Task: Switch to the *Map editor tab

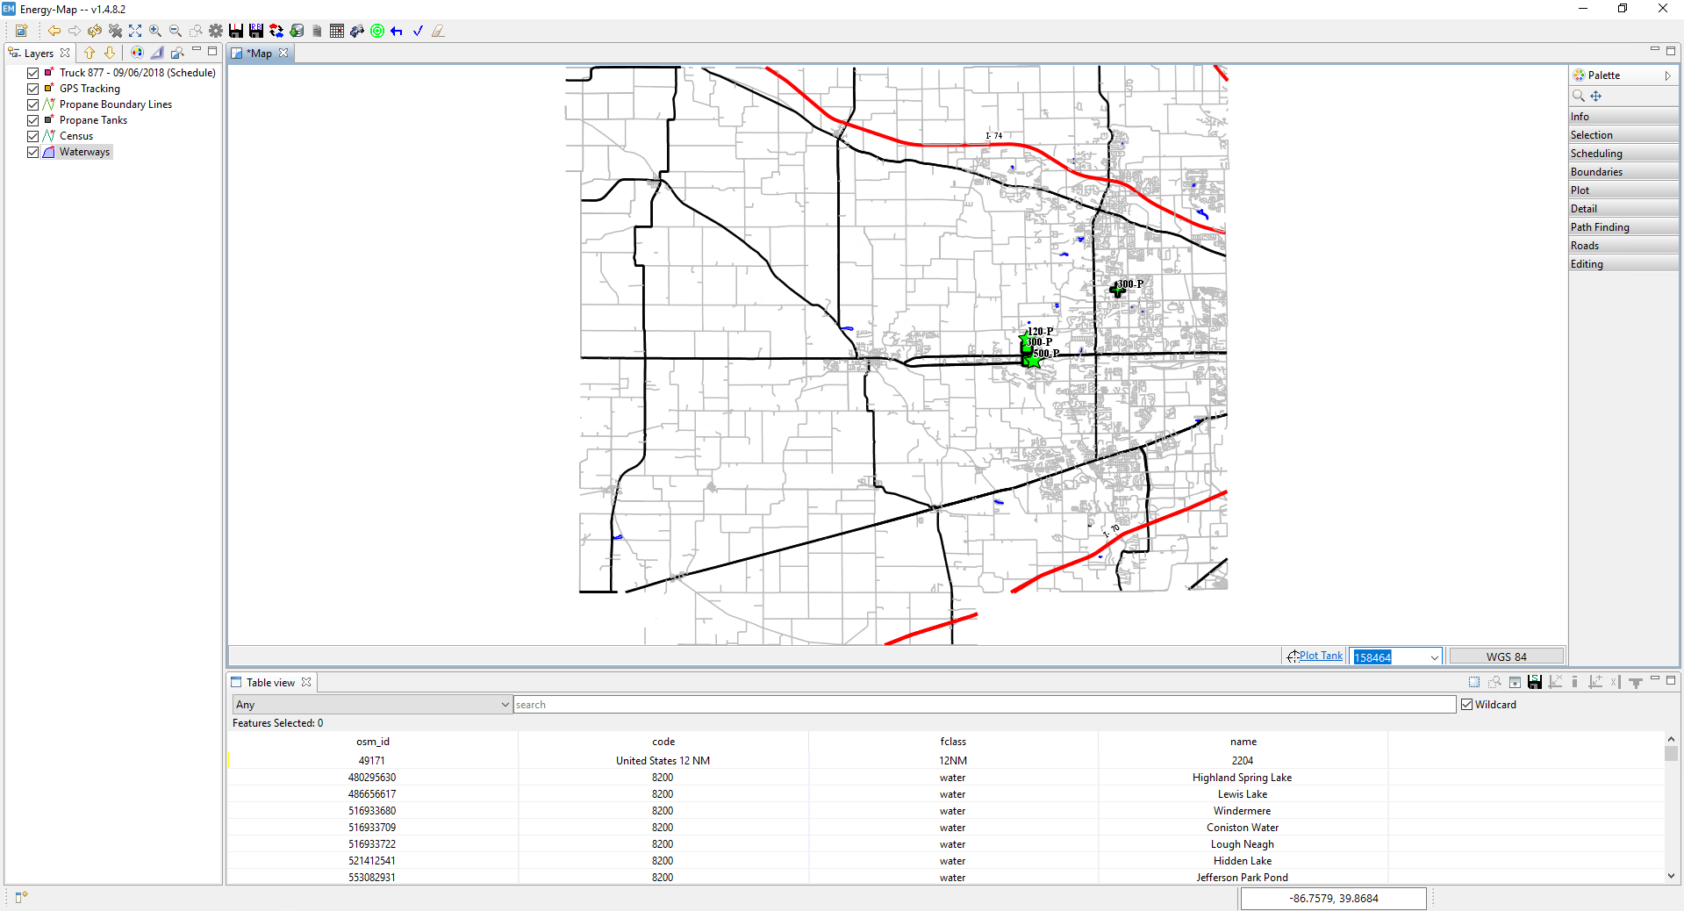Action: [260, 54]
